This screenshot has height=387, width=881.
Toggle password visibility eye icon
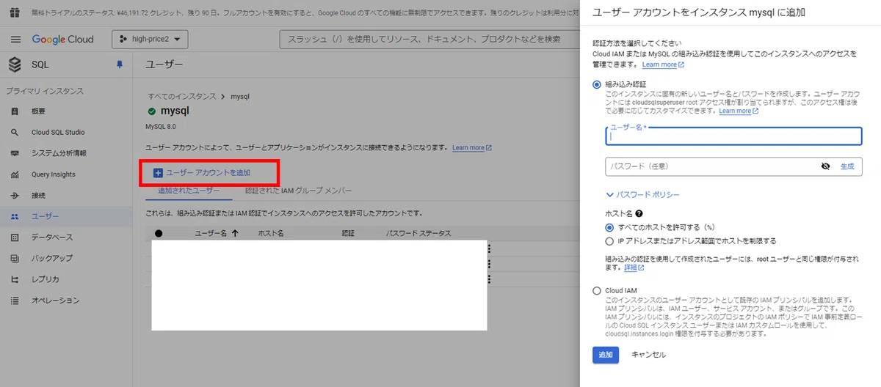pyautogui.click(x=825, y=166)
